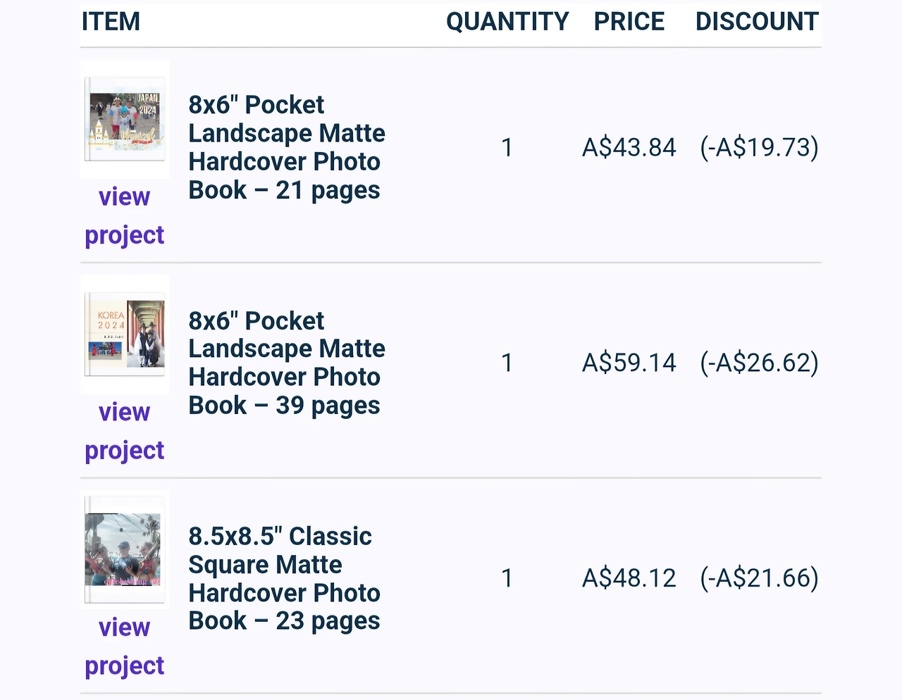902x700 pixels.
Task: Click view project under the Japan 2024 book
Action: pos(125,215)
